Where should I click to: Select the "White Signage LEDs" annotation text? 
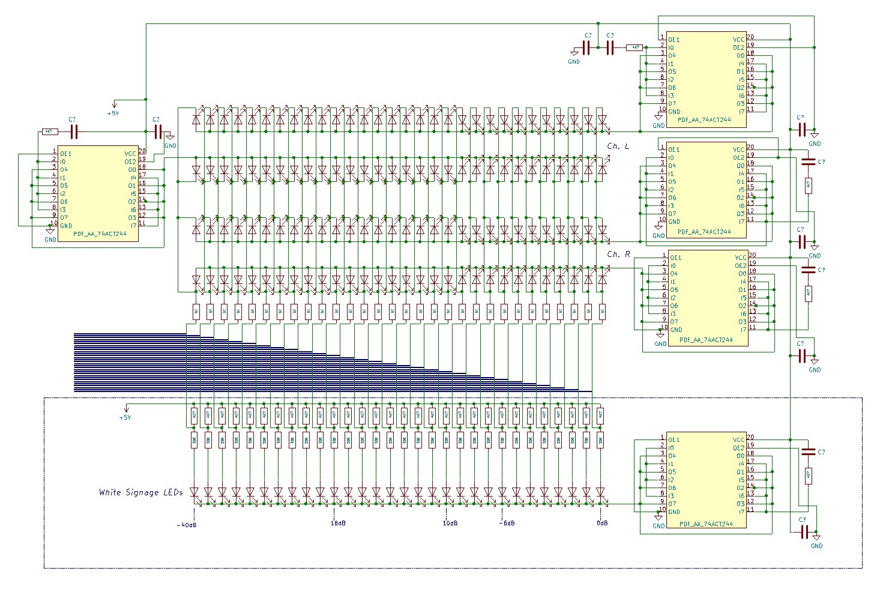click(140, 492)
